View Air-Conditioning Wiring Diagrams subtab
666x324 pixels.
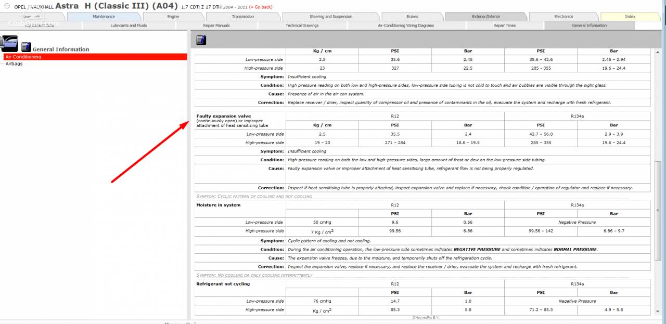[406, 25]
